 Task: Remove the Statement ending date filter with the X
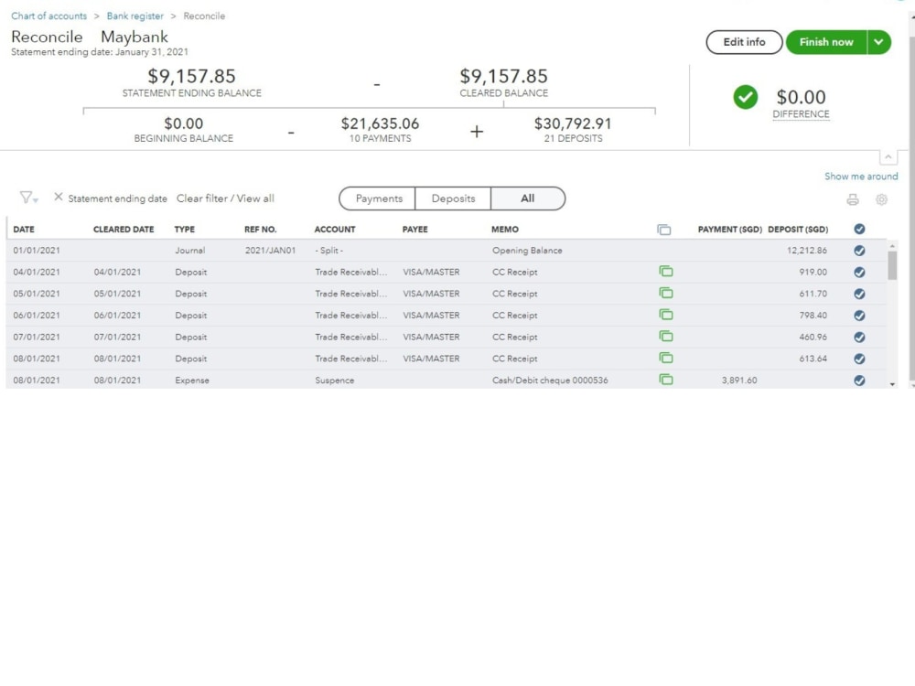pyautogui.click(x=59, y=198)
